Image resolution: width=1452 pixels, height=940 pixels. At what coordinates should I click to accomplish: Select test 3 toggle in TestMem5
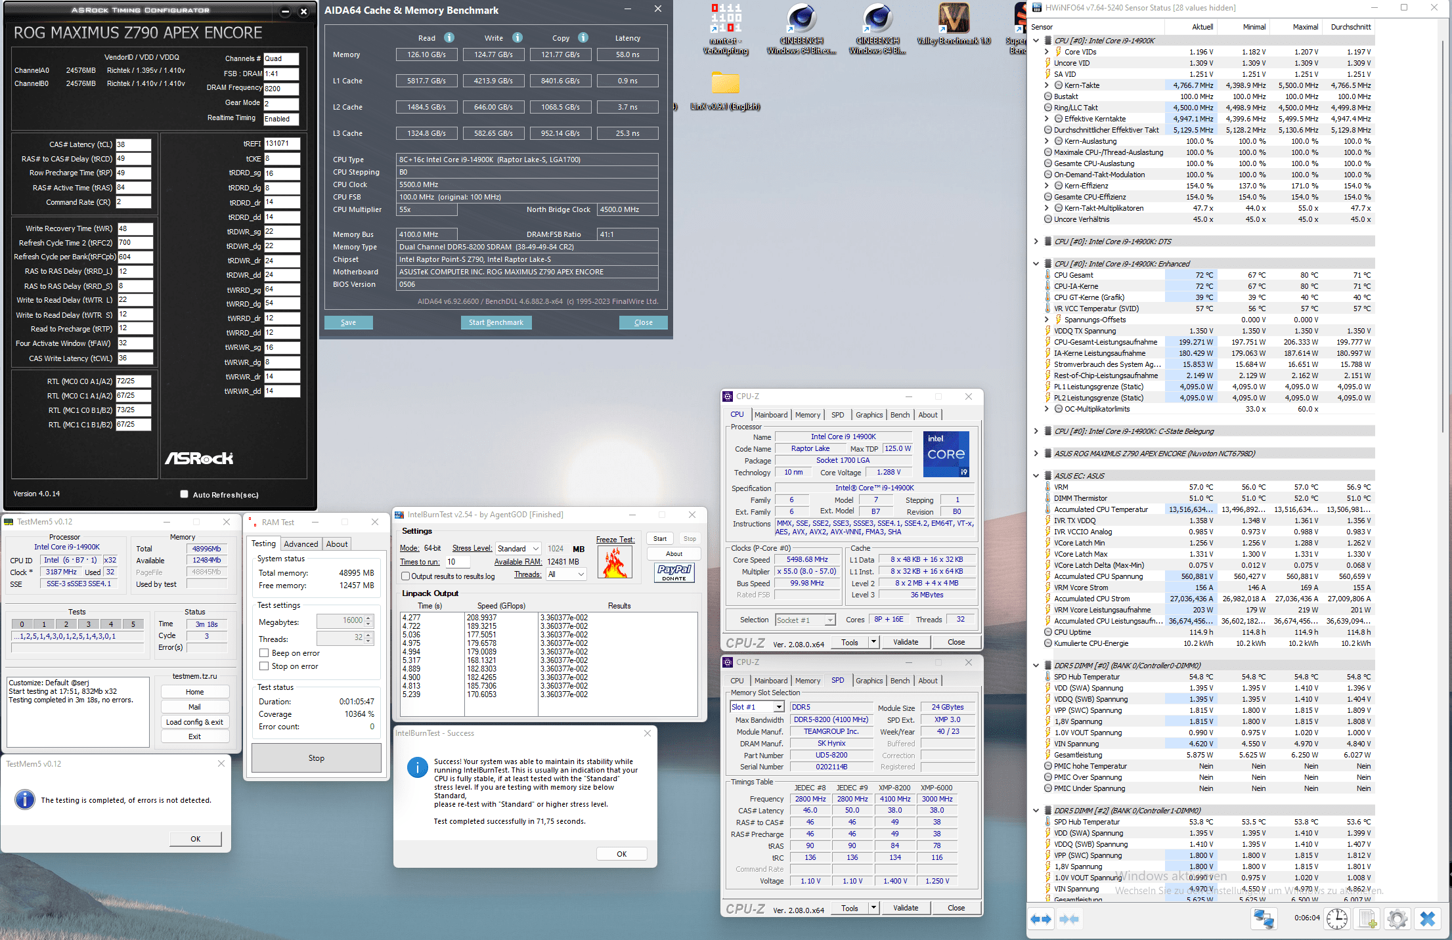89,624
